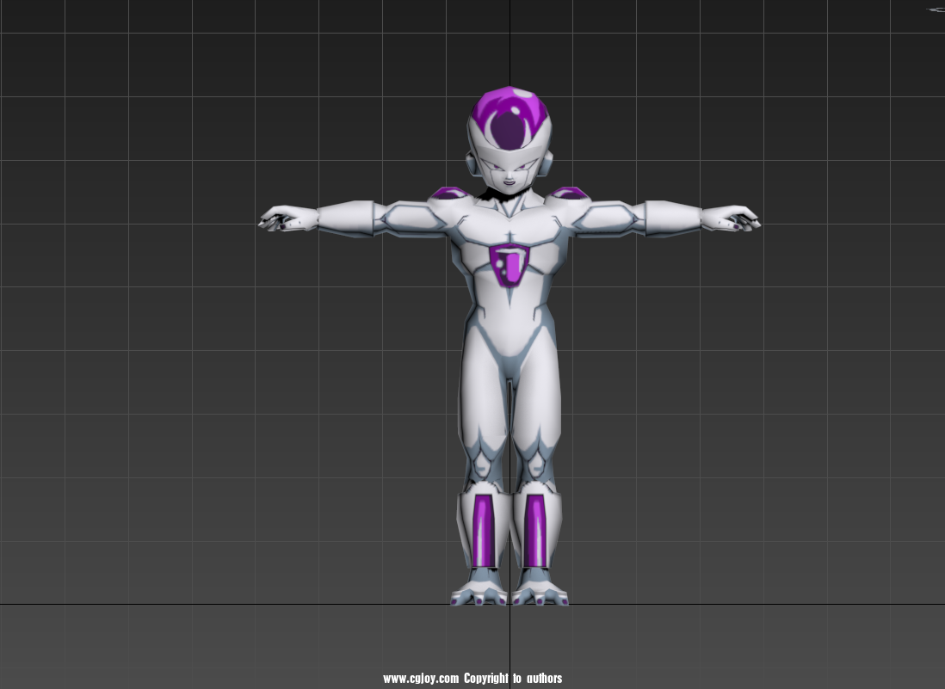Select the purple shin guard on screen left
The width and height of the screenshot is (945, 689).
pos(484,530)
